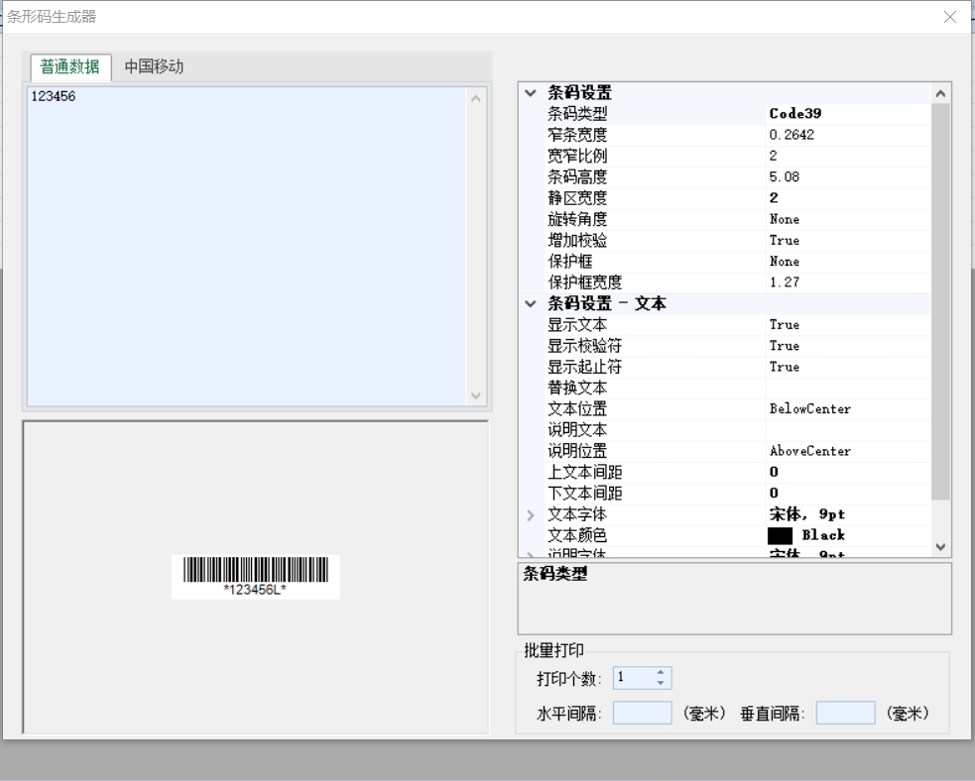Click the data text area scroll-down arrow
The width and height of the screenshot is (975, 781).
pyautogui.click(x=476, y=395)
